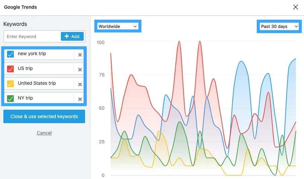Click the 'NY trip' keyword label
The height and width of the screenshot is (179, 304).
tap(25, 98)
